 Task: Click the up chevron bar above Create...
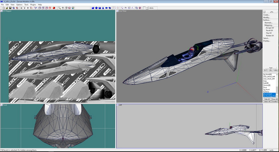click(272, 12)
